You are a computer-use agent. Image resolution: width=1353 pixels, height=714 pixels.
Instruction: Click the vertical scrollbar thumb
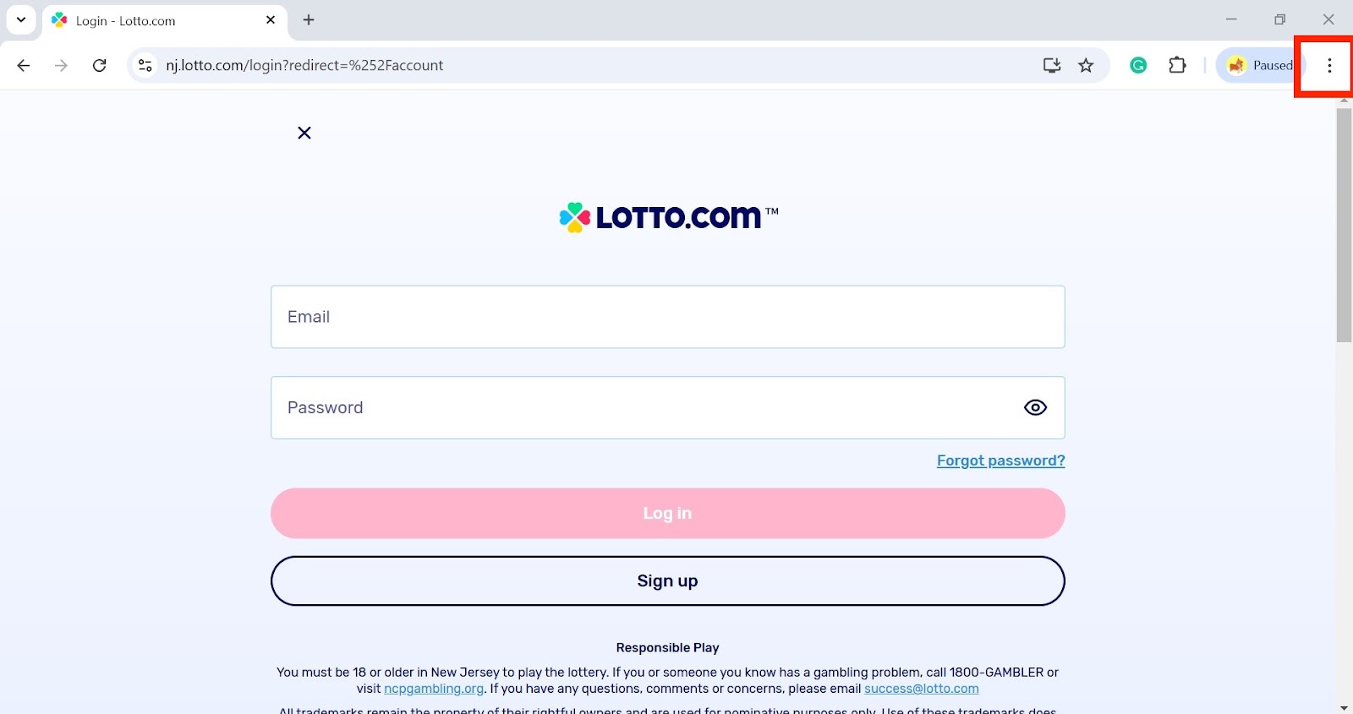(x=1345, y=225)
